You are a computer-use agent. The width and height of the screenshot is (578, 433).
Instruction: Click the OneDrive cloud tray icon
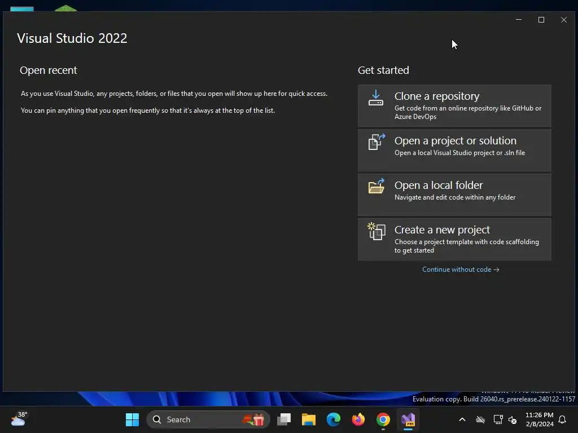(x=480, y=419)
